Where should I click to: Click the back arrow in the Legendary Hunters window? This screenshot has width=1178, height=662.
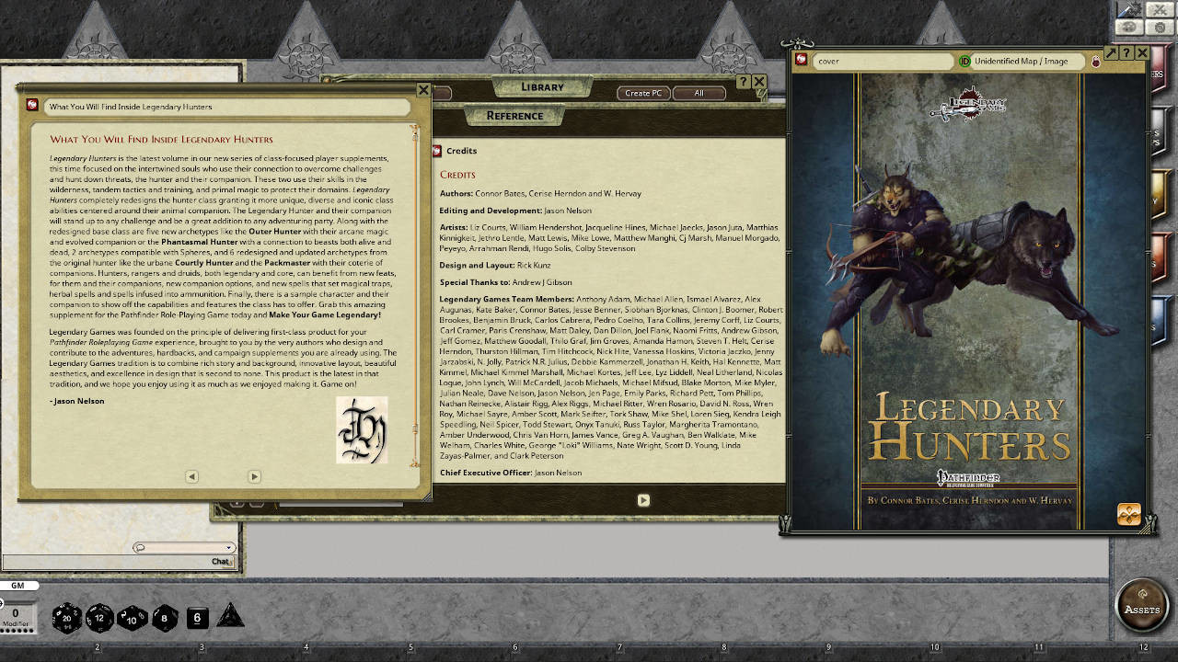coord(191,476)
